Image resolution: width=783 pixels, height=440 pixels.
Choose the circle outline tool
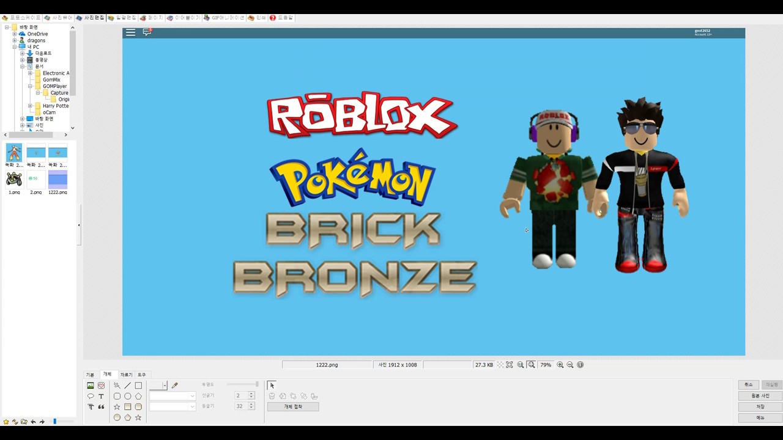pyautogui.click(x=128, y=396)
